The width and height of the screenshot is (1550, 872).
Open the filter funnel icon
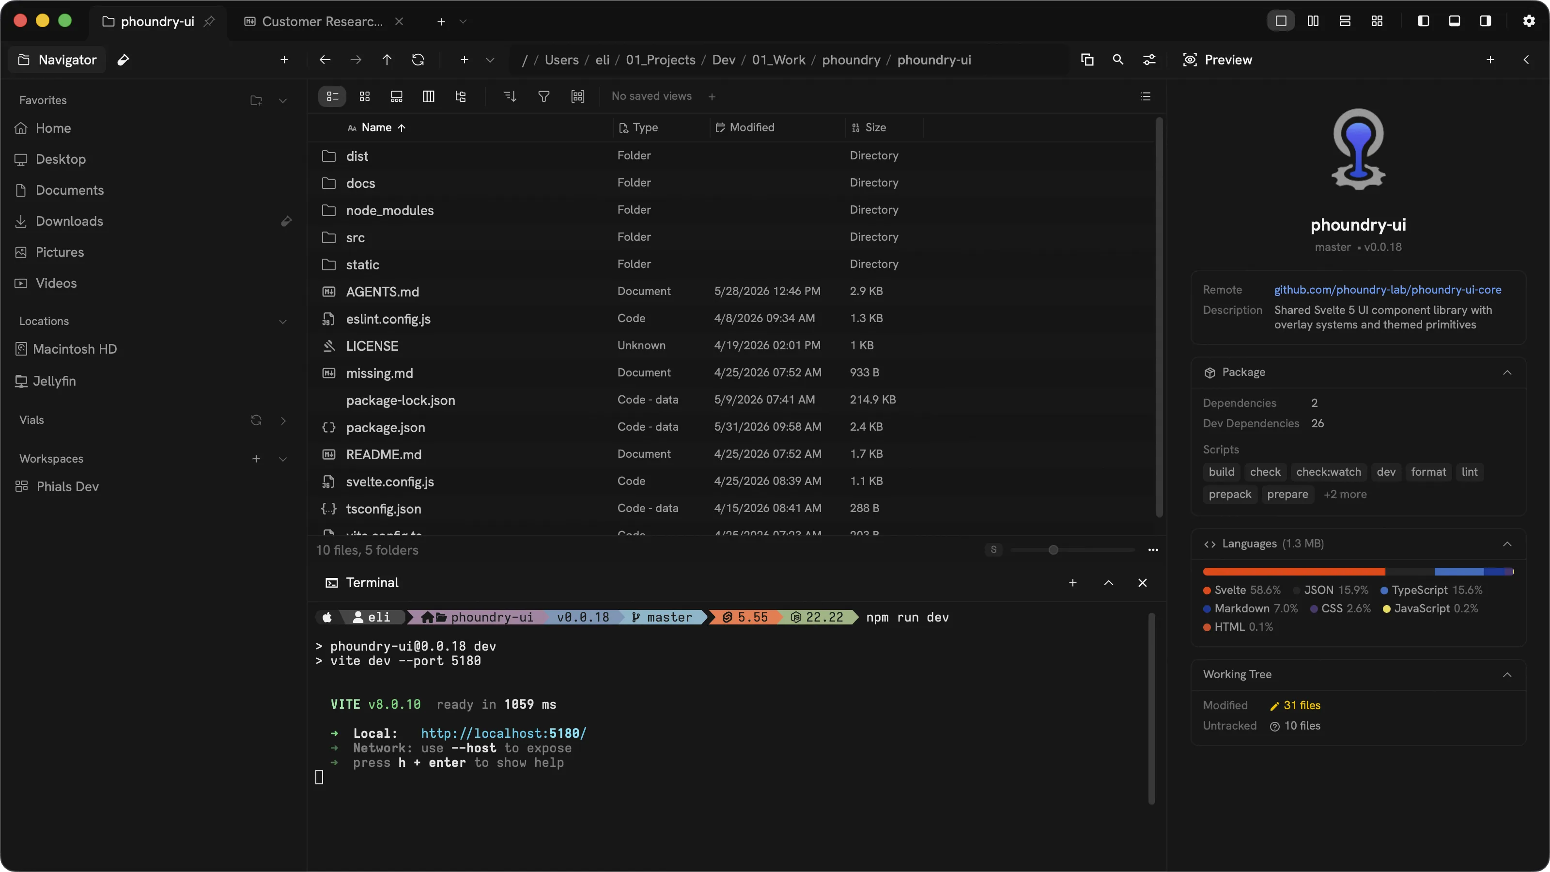pos(543,96)
